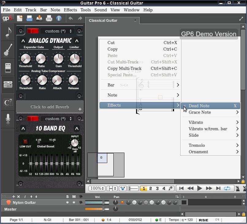247x224 pixels.
Task: Click the horizontal scrollbar lock icon
Action: [243, 181]
